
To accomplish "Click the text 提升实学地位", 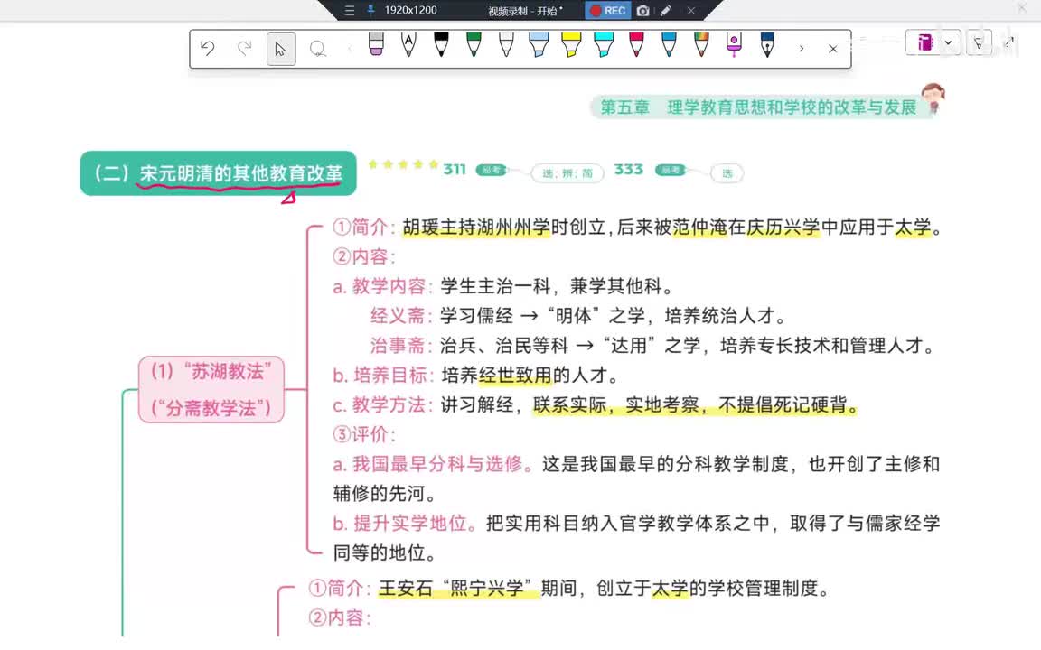I will click(x=409, y=524).
